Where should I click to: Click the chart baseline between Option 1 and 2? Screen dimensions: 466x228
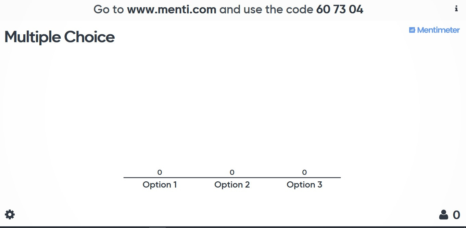click(196, 178)
